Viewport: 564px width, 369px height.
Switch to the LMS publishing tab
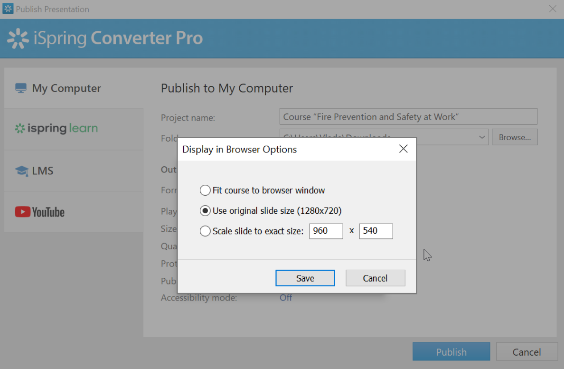(x=74, y=170)
